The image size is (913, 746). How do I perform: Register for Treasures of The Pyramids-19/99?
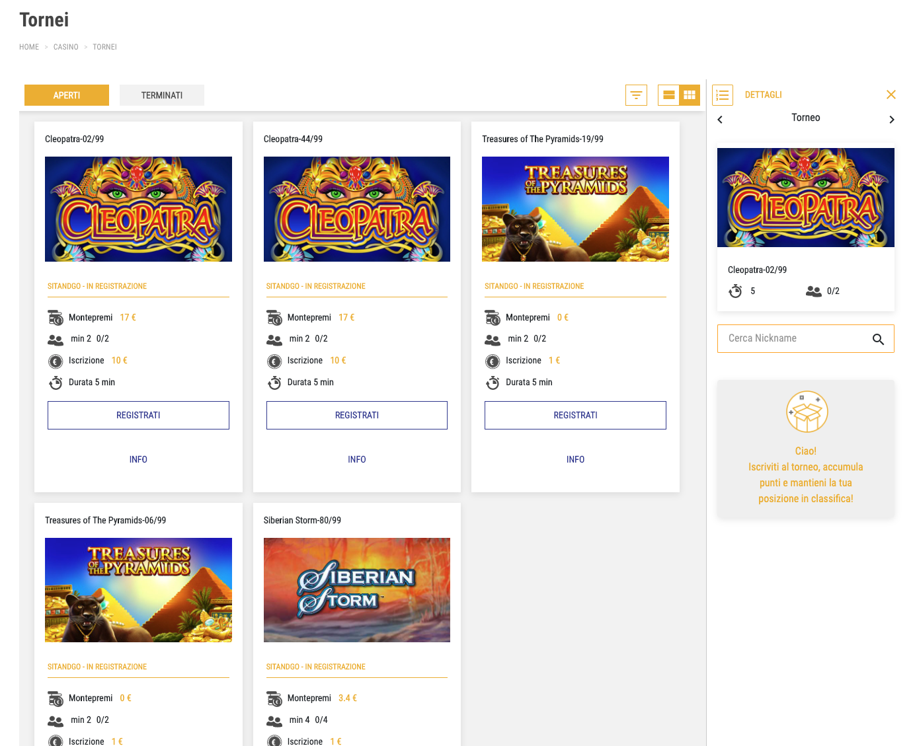(575, 415)
